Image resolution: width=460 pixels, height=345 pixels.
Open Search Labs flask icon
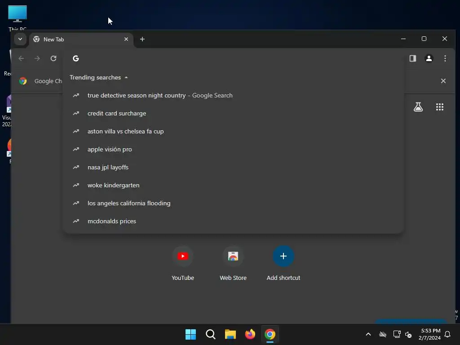pos(418,107)
